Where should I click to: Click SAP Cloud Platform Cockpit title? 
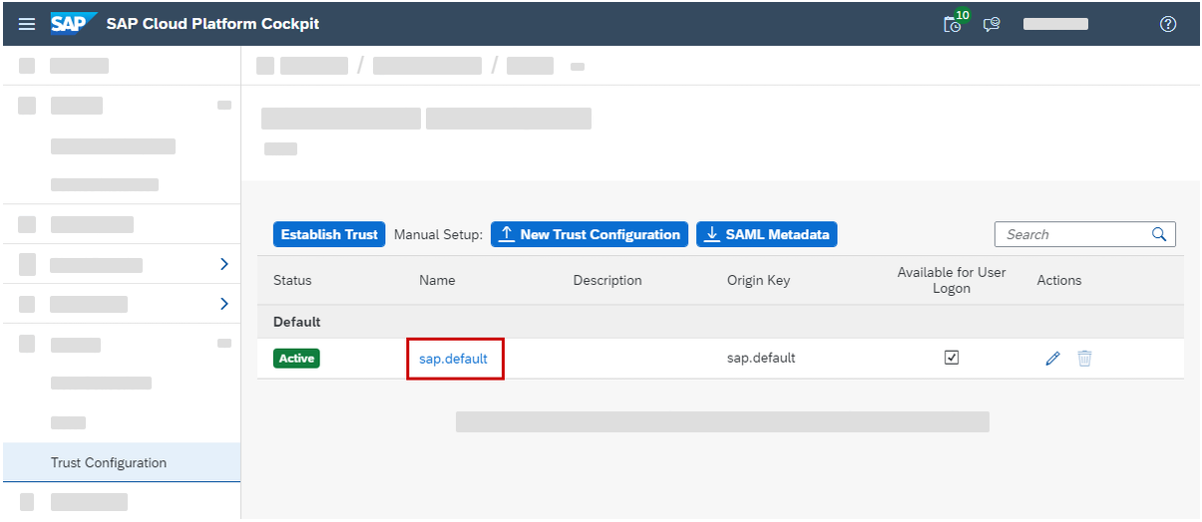pyautogui.click(x=212, y=24)
